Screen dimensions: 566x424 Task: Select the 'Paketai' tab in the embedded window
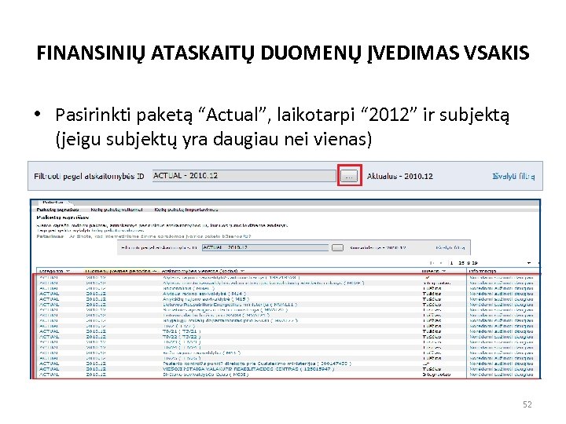coord(53,203)
